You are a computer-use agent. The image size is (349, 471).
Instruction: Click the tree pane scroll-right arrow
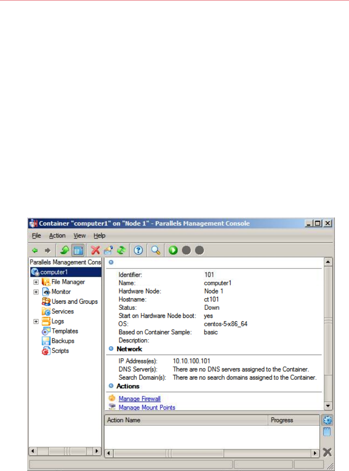click(x=97, y=451)
